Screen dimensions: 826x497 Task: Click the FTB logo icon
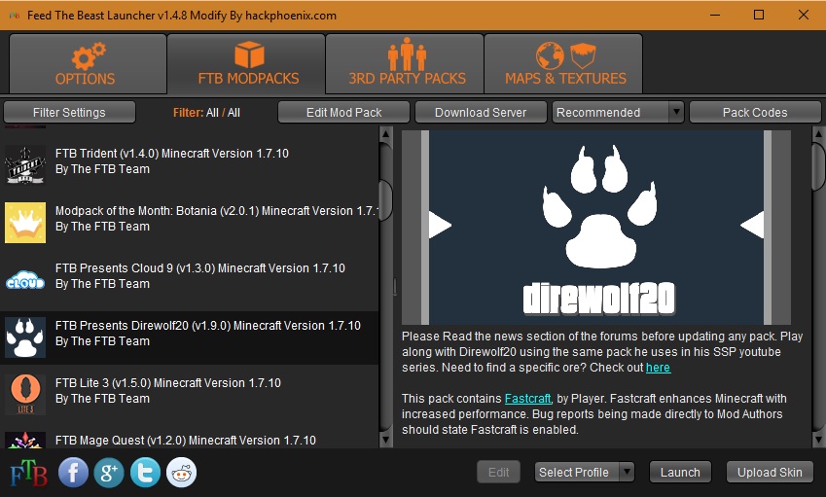[28, 473]
